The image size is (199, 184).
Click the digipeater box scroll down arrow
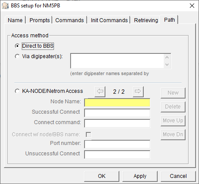pyautogui.click(x=167, y=64)
